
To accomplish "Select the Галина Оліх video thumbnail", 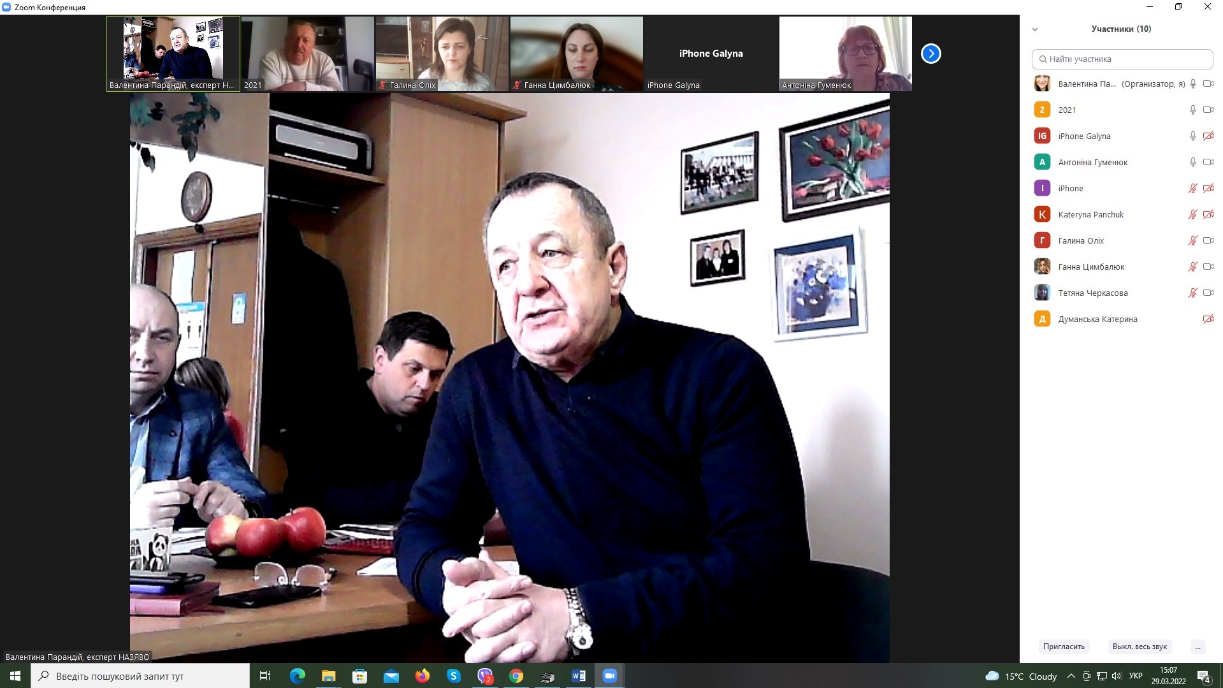I will 442,54.
